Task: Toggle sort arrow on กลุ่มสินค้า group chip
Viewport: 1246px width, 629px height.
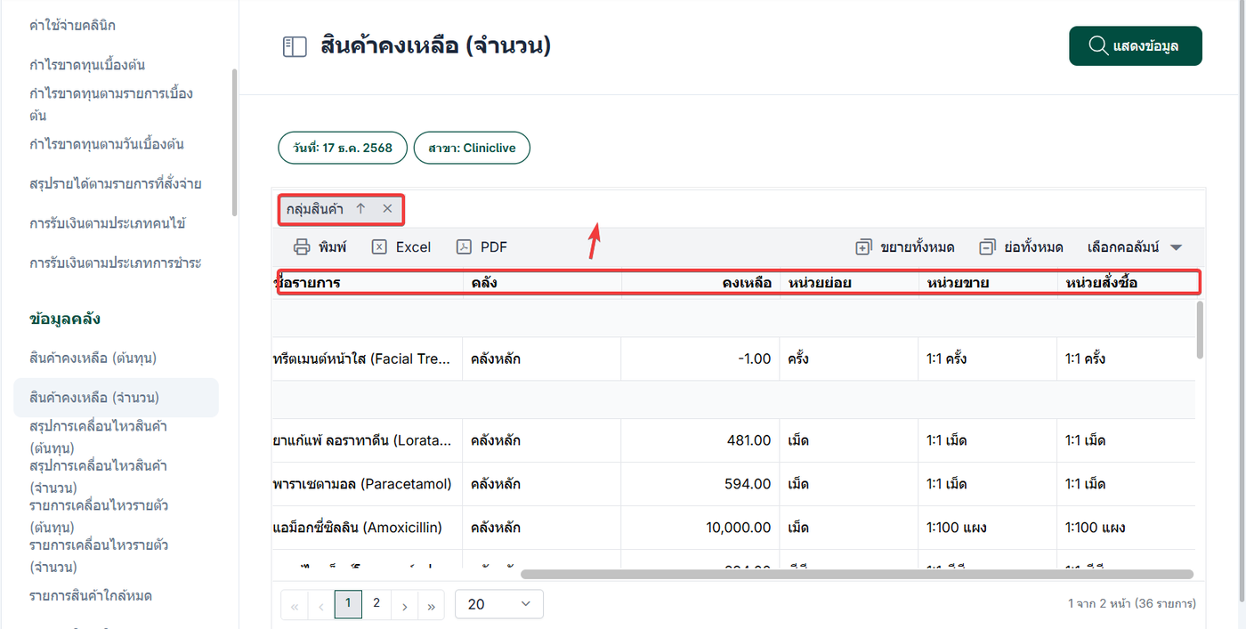Action: 360,208
